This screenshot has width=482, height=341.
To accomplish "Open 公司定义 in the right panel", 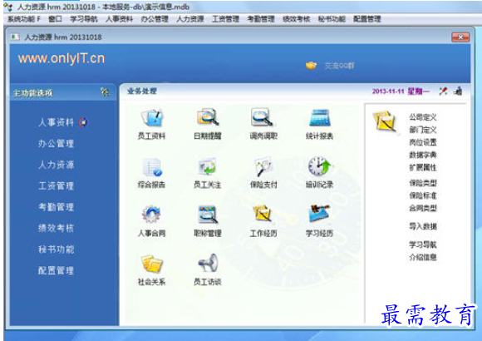I will 423,117.
